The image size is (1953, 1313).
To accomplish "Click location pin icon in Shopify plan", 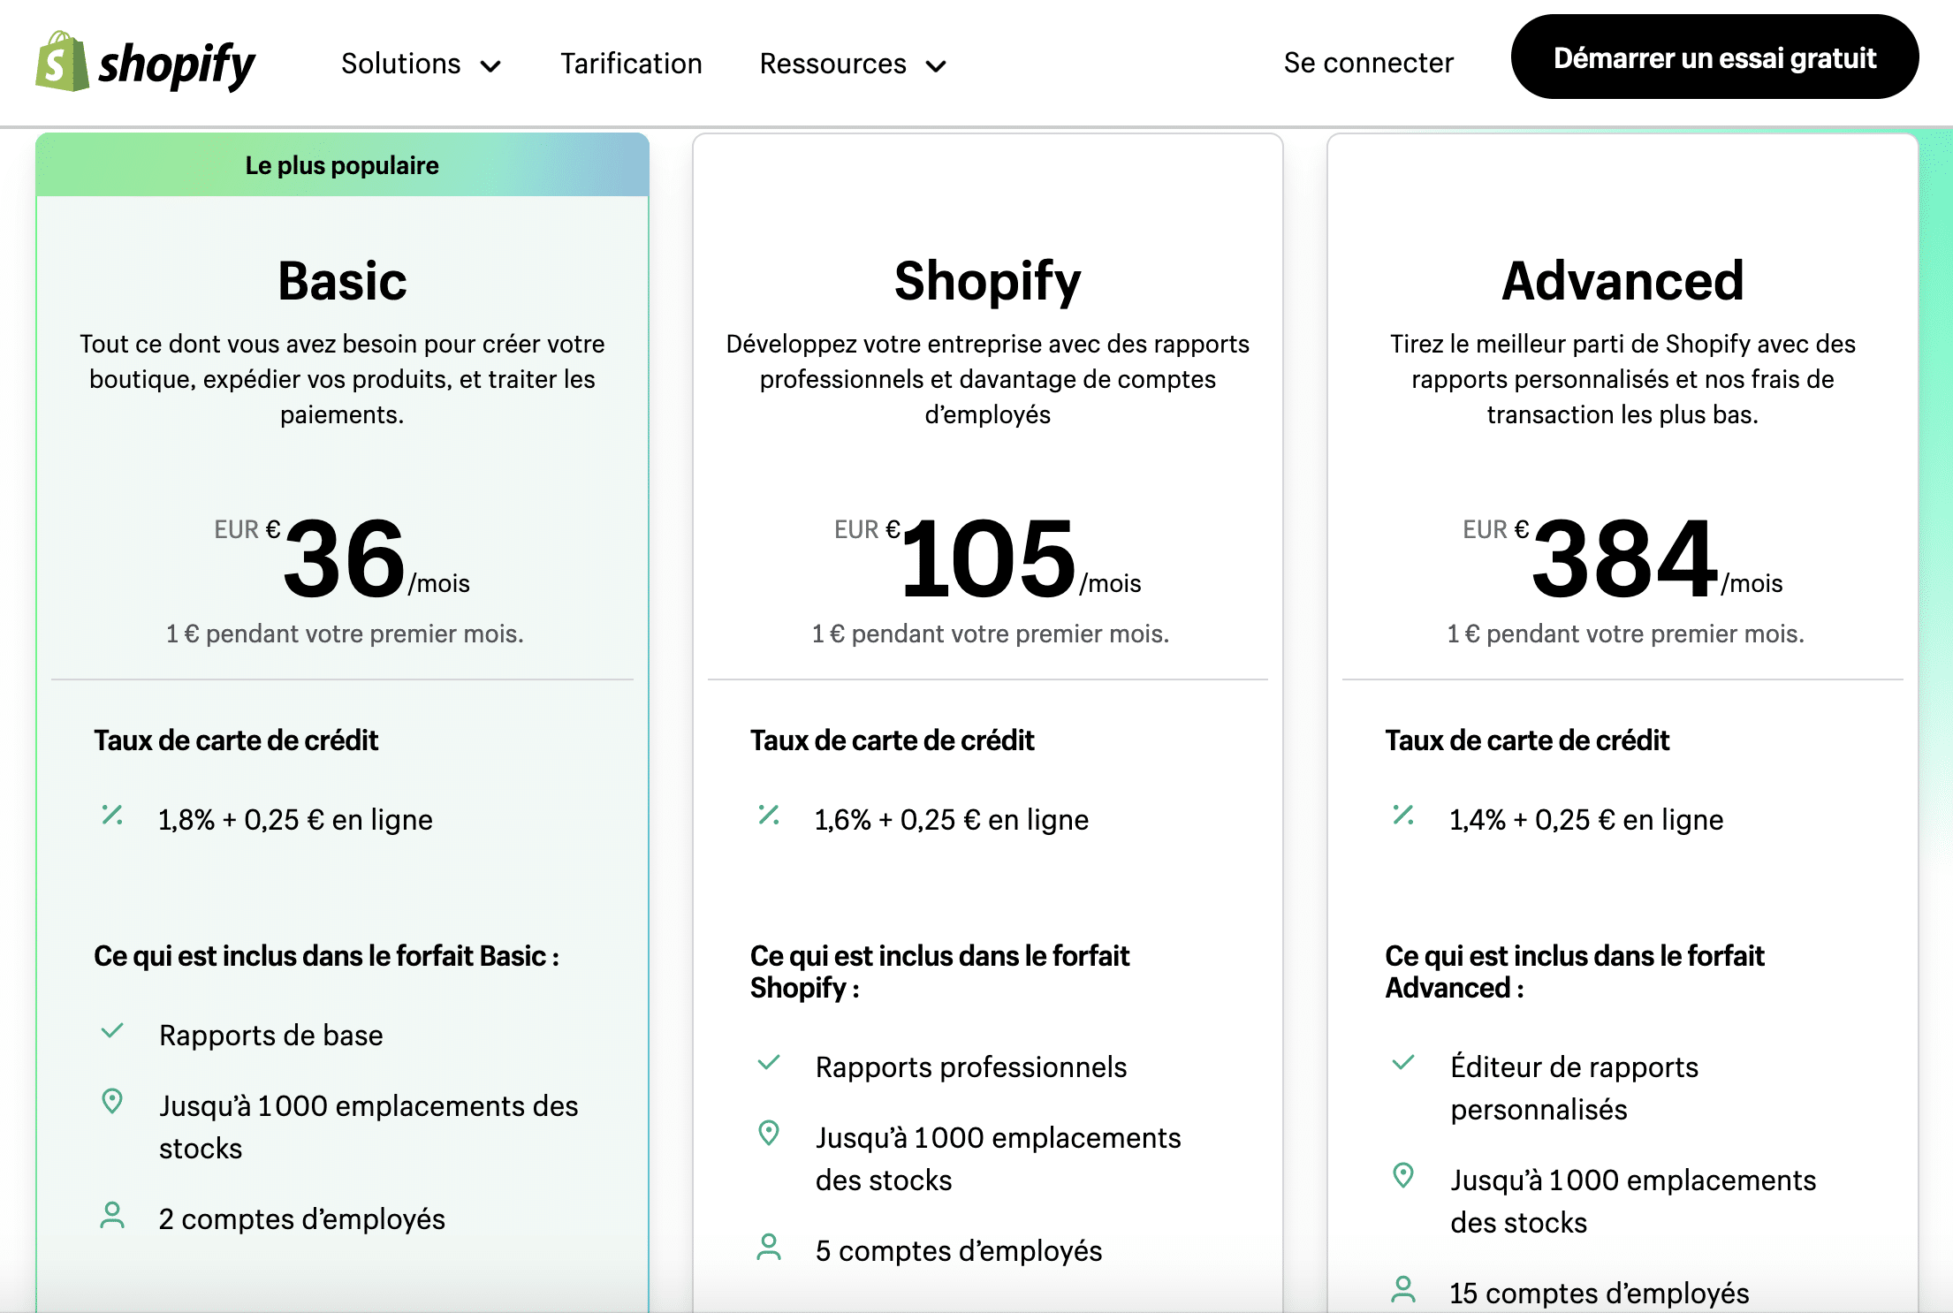I will tap(769, 1133).
